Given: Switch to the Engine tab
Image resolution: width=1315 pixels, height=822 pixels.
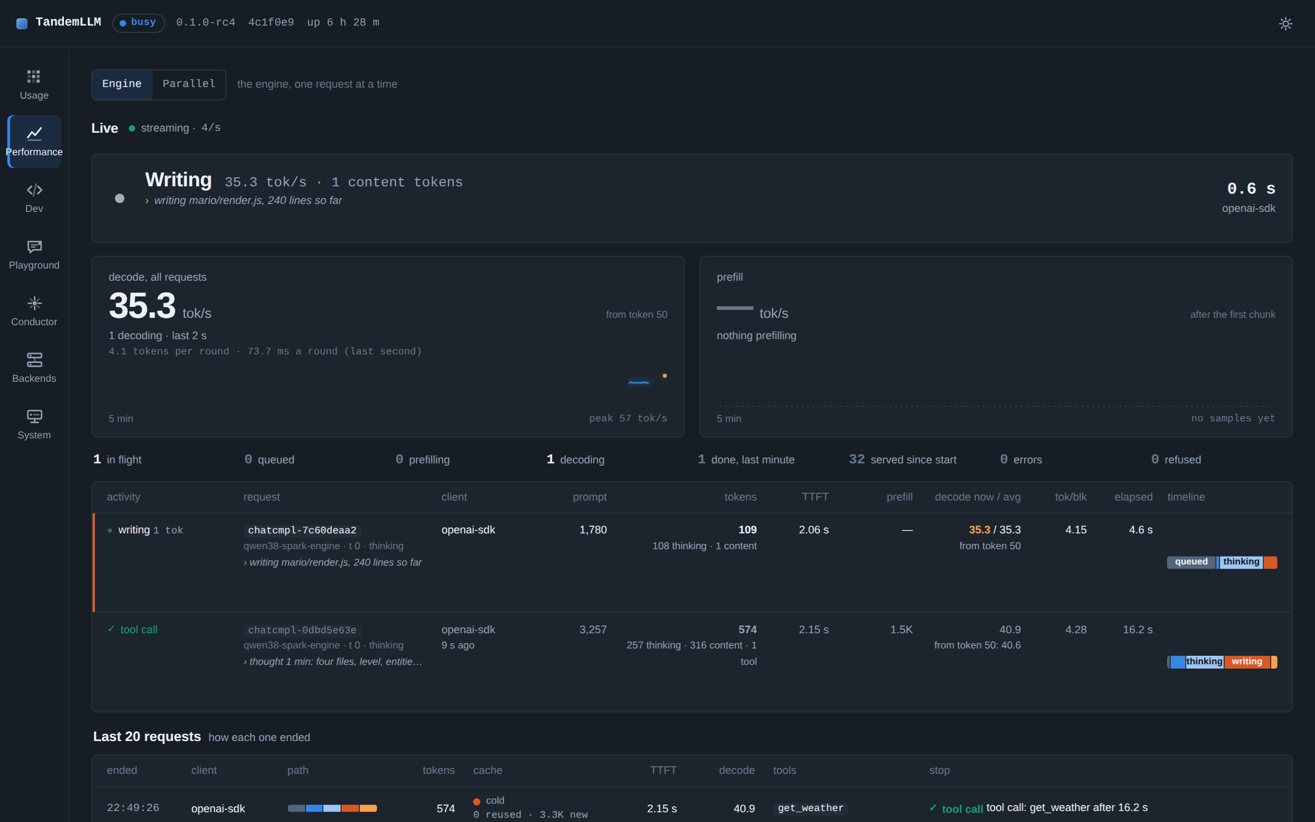Looking at the screenshot, I should [x=122, y=84].
